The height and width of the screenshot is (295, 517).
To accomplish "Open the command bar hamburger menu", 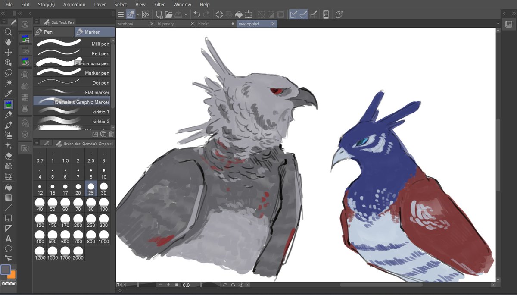I will coord(121,14).
